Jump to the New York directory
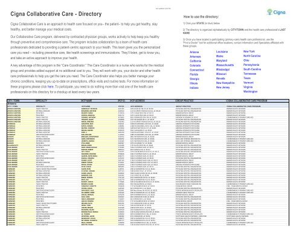The height and width of the screenshot is (233, 302). coord(249,51)
